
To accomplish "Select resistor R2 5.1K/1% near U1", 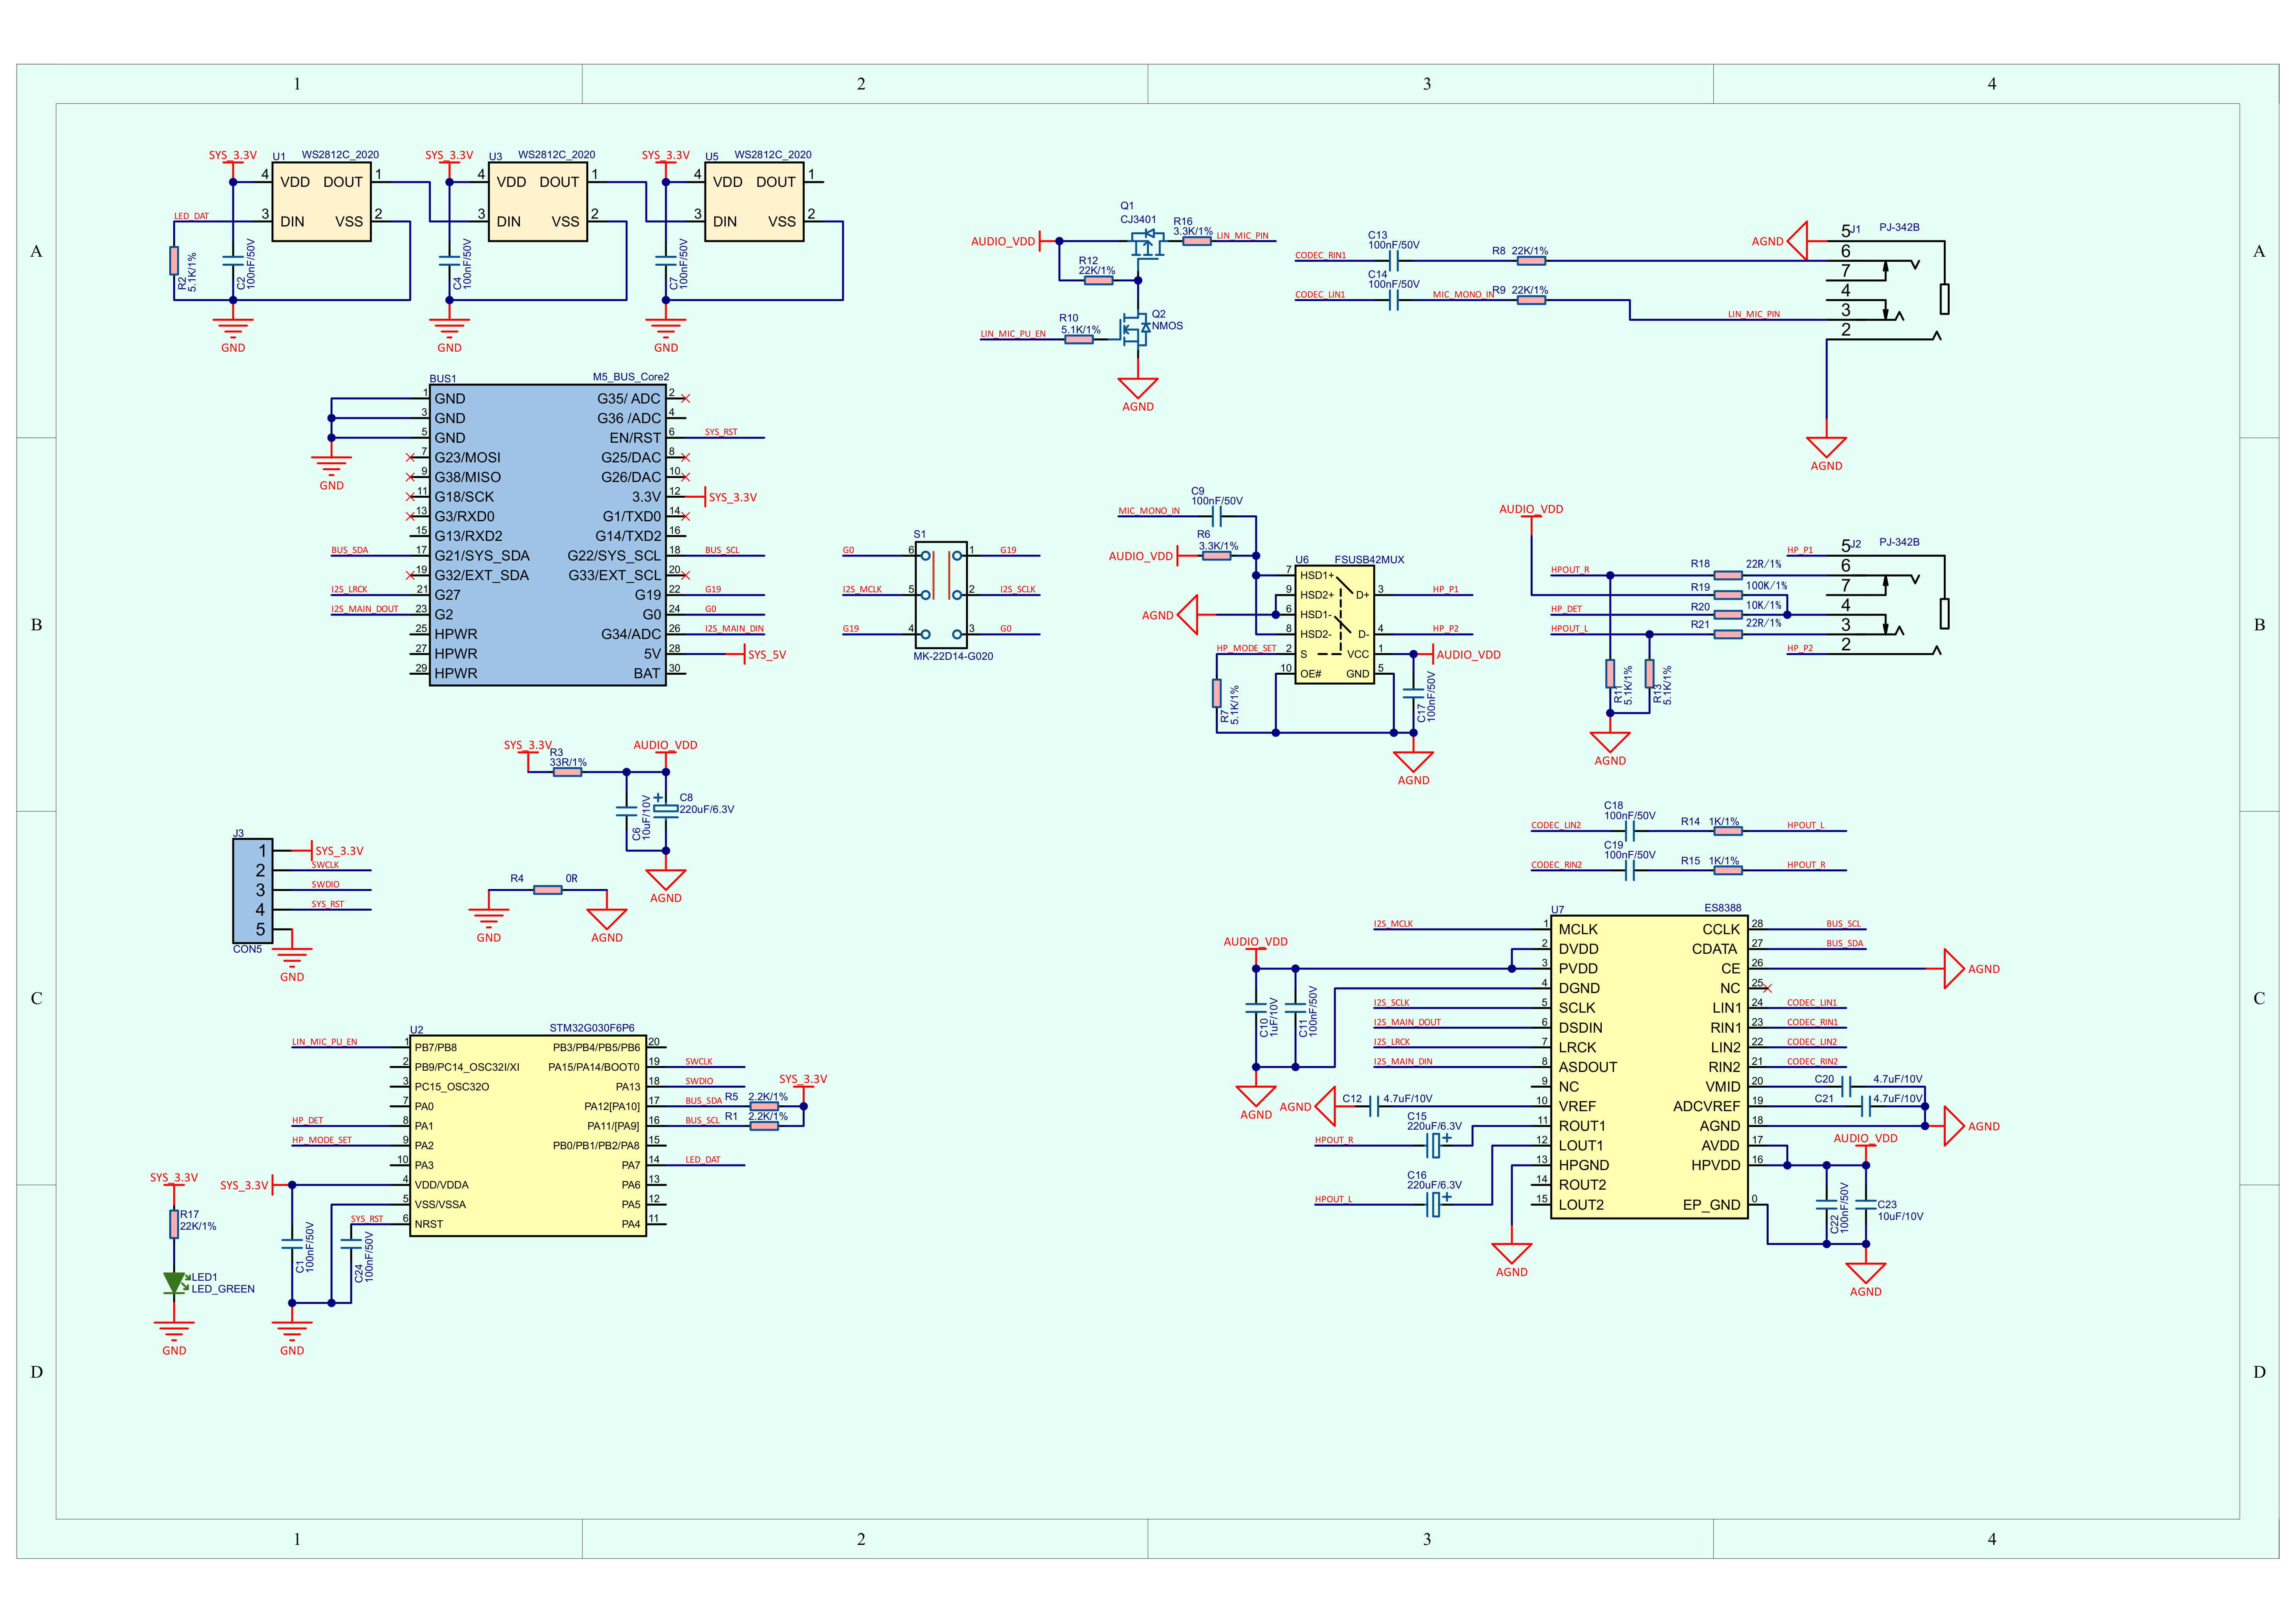I will [174, 261].
